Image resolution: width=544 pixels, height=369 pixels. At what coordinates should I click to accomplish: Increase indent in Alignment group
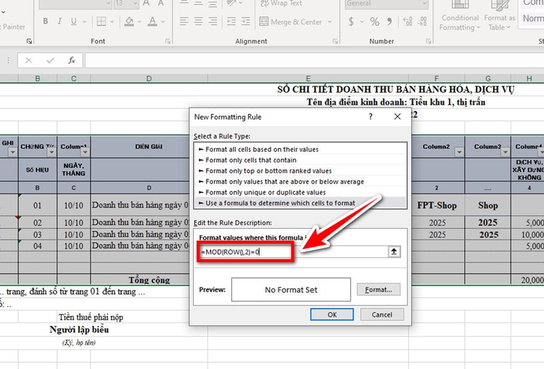[245, 22]
